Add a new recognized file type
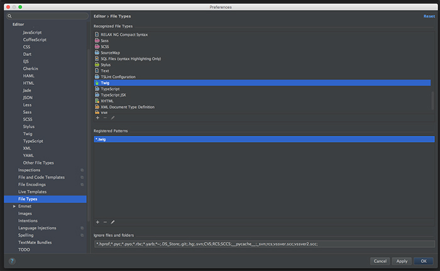Screen dimensions: 440x271 coord(97,118)
